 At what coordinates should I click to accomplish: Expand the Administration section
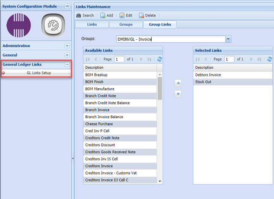pyautogui.click(x=67, y=46)
